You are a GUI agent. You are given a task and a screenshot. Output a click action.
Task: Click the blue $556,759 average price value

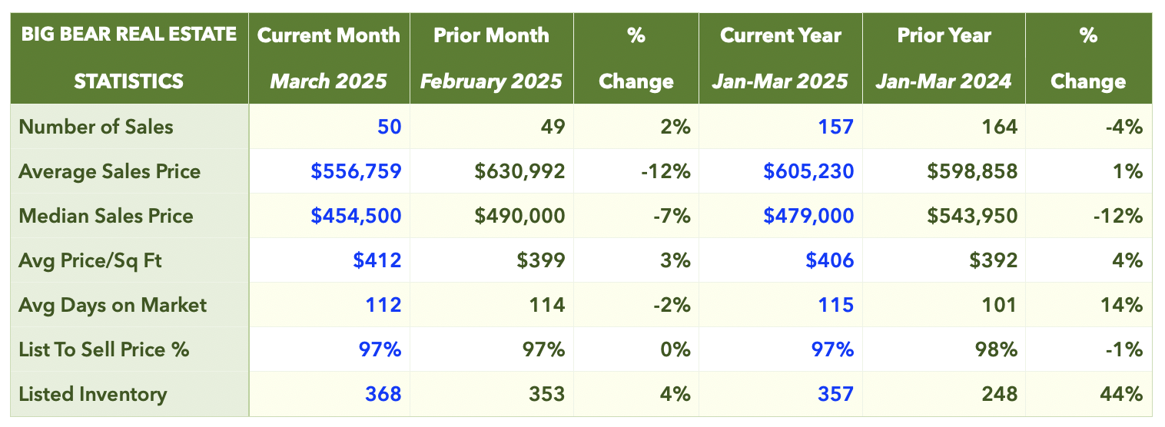click(356, 171)
